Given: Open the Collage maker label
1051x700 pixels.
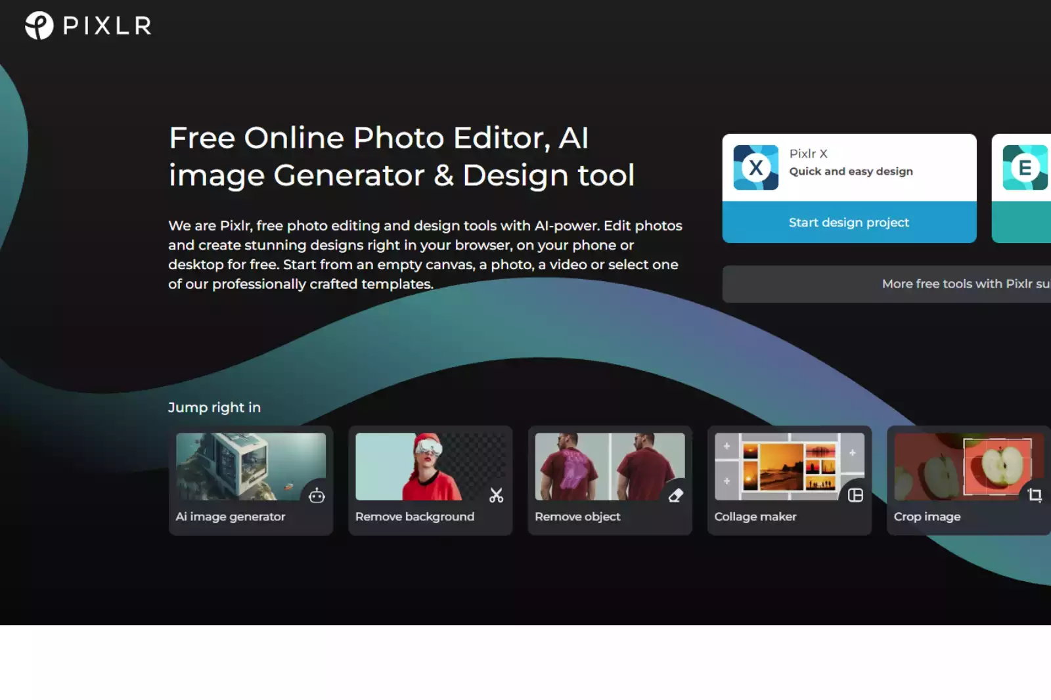Looking at the screenshot, I should [x=755, y=517].
